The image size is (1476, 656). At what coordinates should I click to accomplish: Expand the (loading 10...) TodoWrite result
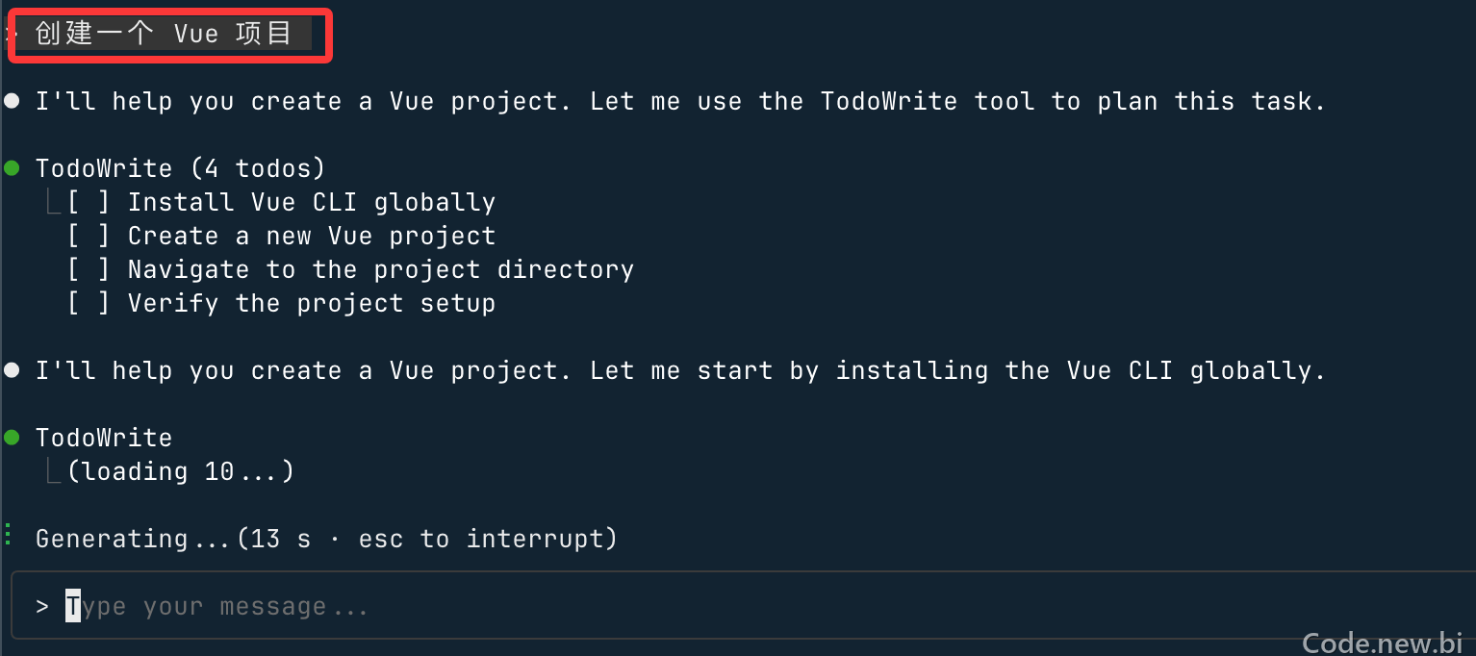(181, 471)
